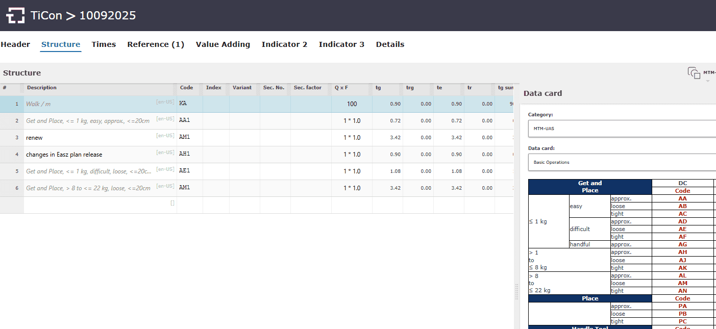Open the Category dropdown showing MTM-UAS

click(x=621, y=129)
